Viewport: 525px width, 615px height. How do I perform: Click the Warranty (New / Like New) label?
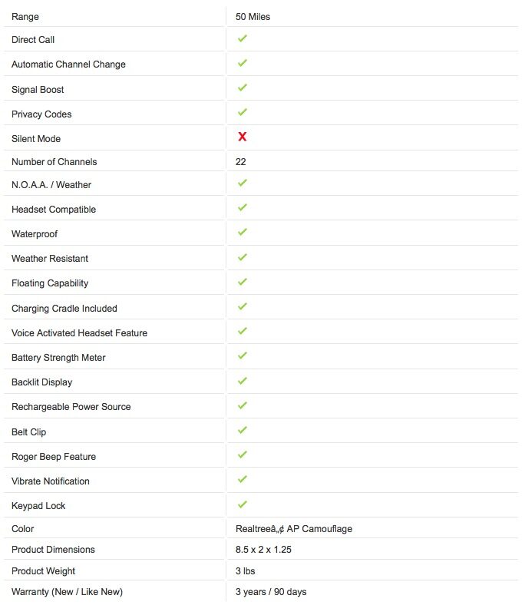click(67, 592)
